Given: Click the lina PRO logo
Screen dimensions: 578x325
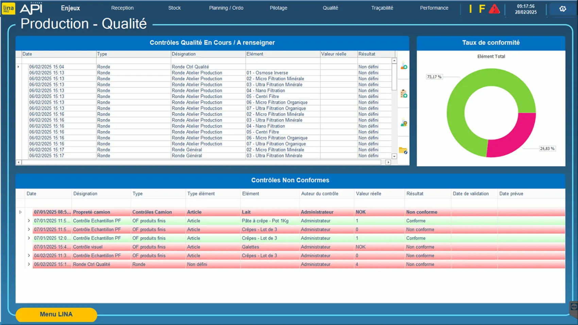Looking at the screenshot, I should pos(8,8).
